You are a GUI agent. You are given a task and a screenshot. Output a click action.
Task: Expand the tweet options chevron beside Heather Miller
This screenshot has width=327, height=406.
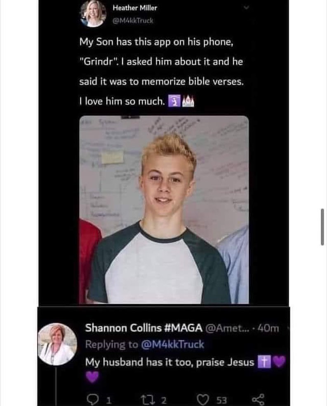click(x=247, y=8)
